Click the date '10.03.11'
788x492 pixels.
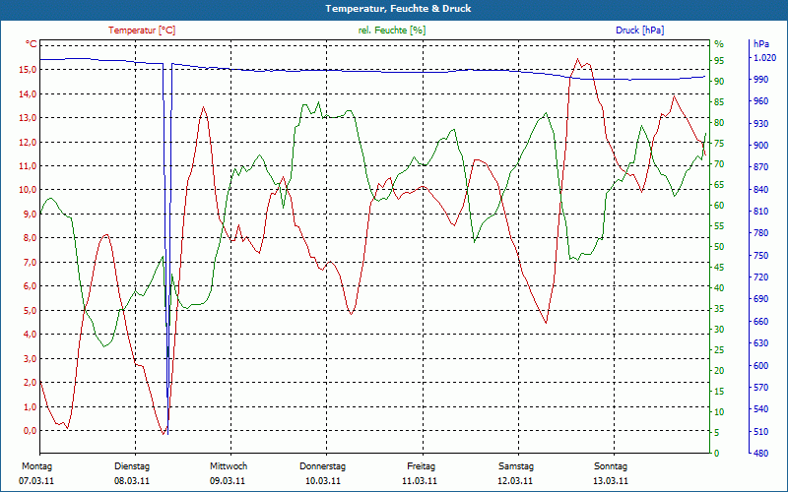click(x=323, y=481)
